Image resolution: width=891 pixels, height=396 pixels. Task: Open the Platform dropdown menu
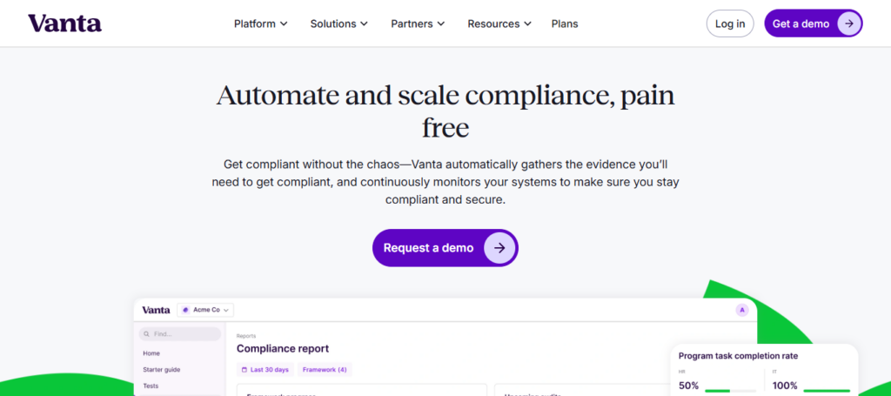[x=261, y=23]
